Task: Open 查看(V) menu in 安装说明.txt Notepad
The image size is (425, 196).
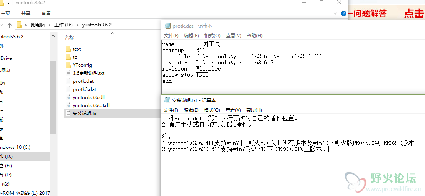Action: tap(233, 110)
